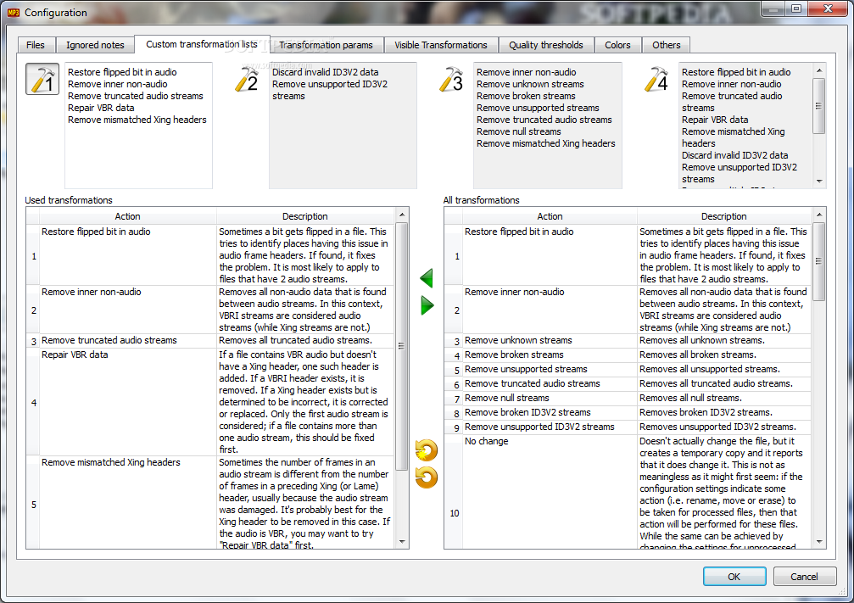
Task: Click 'Remove unknown streams' in list 3
Action: point(531,85)
